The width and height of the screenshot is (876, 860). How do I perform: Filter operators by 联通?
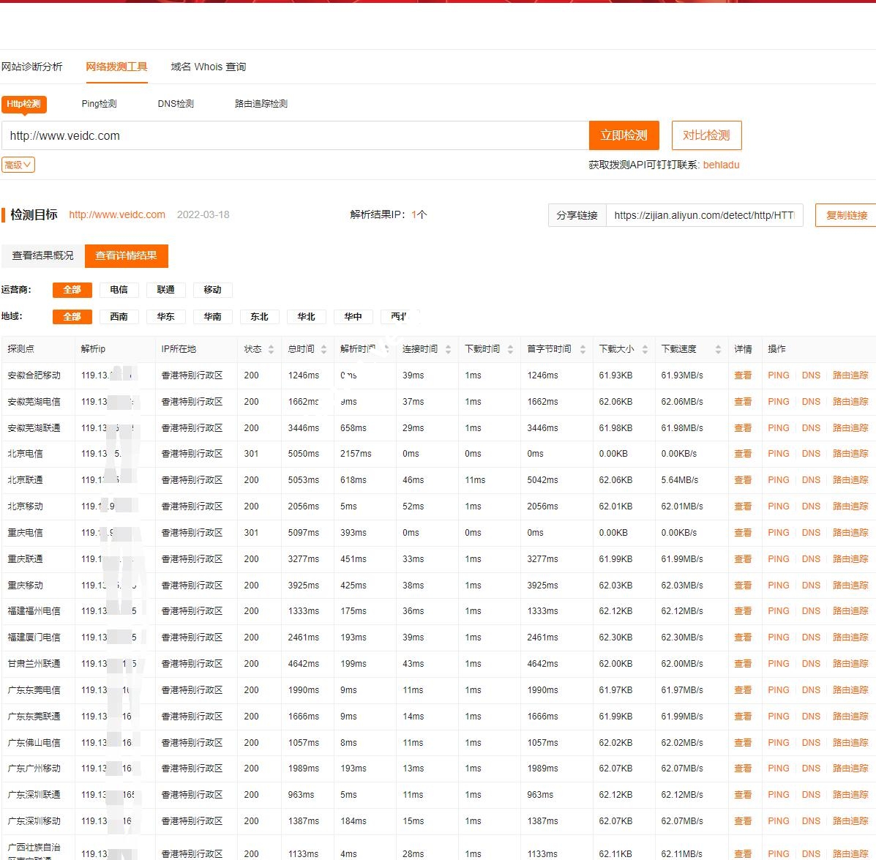(165, 290)
